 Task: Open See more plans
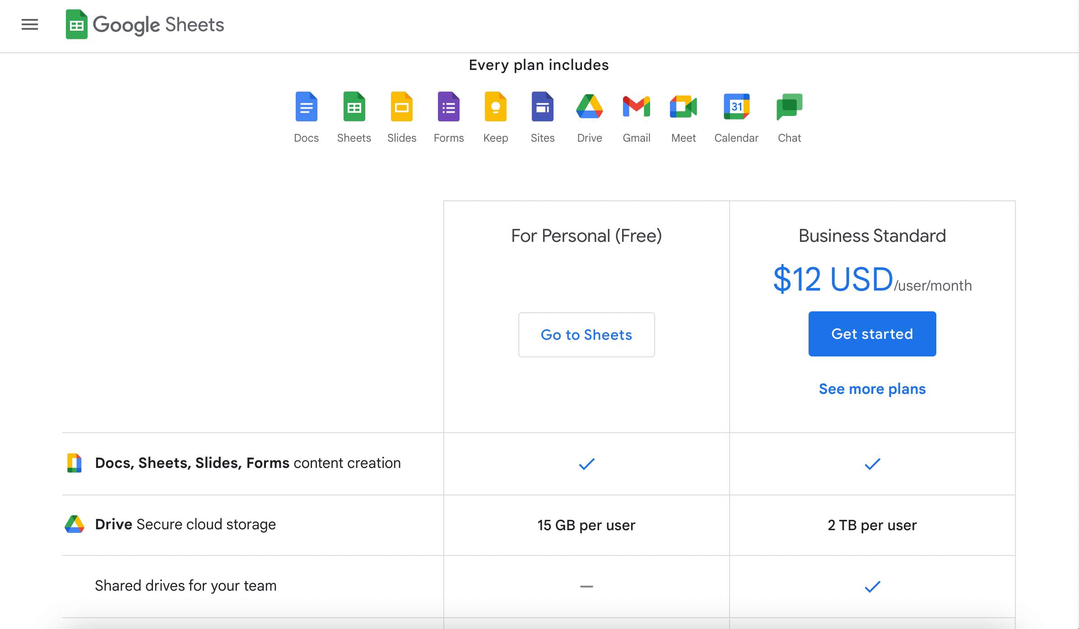[x=872, y=388]
